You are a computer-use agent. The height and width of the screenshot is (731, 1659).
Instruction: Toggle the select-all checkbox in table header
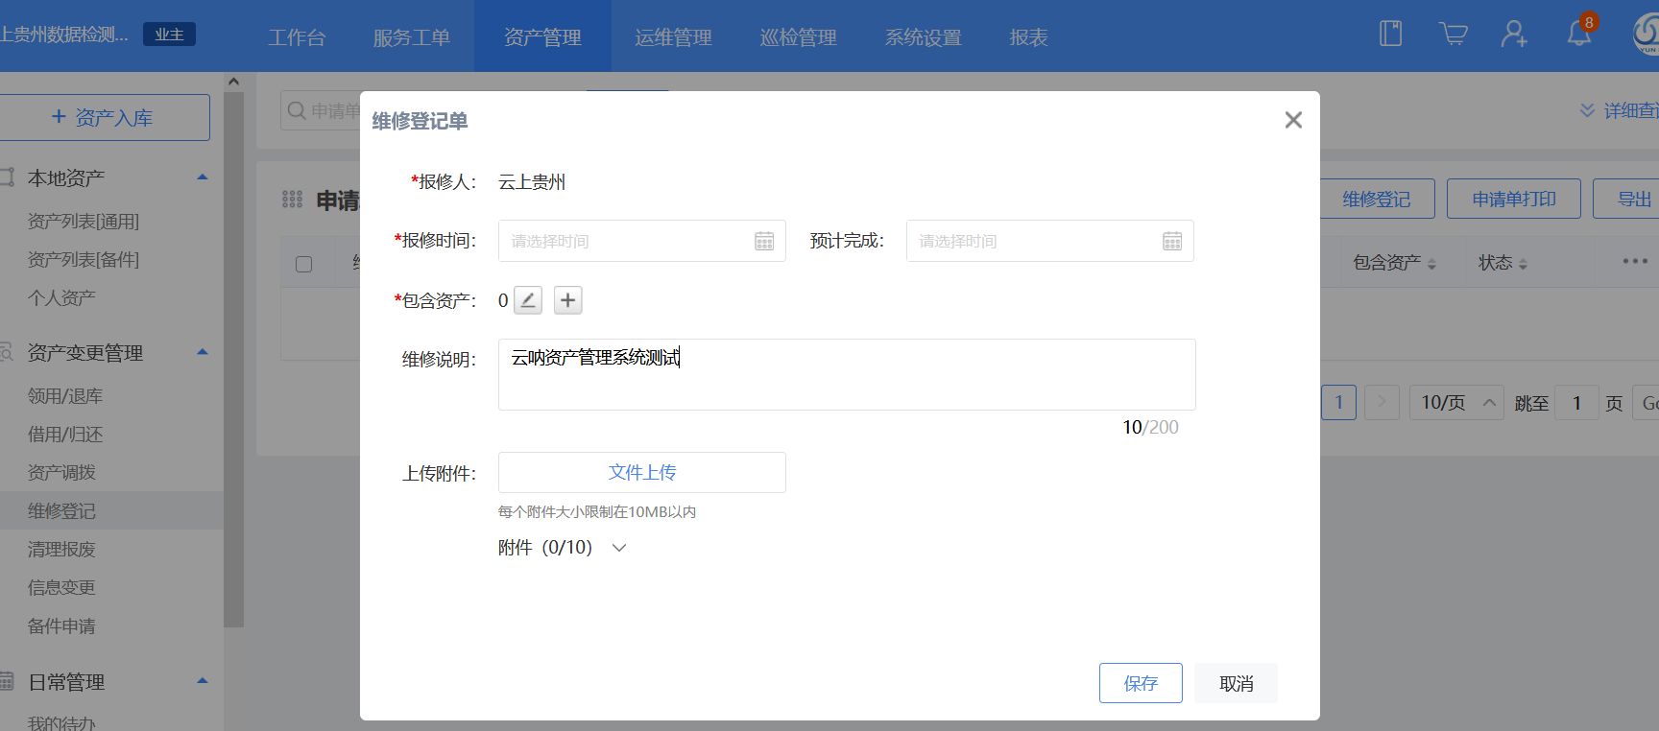(303, 264)
